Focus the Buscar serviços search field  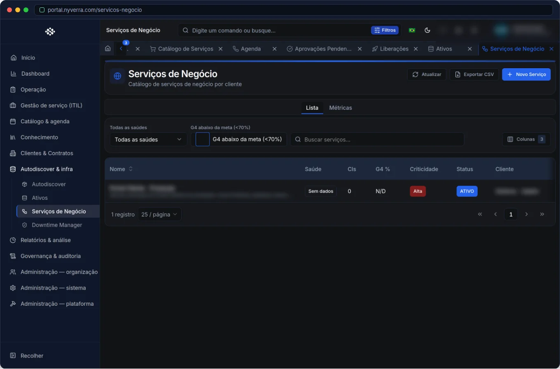click(377, 140)
